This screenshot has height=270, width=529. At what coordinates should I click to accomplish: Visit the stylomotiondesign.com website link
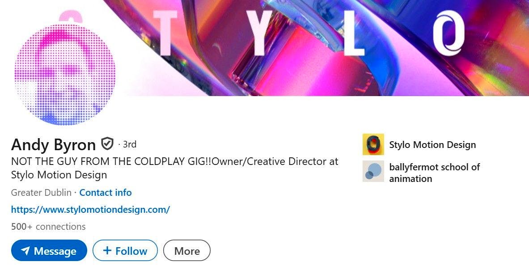90,209
